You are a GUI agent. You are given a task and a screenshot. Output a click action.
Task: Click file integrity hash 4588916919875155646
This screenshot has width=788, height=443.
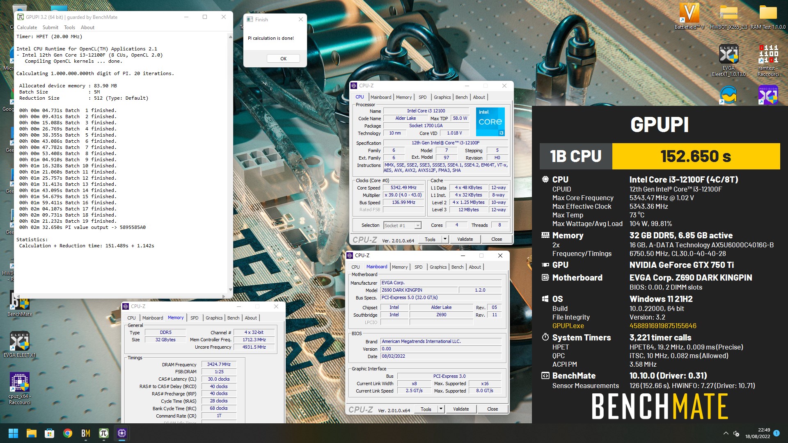pyautogui.click(x=663, y=326)
